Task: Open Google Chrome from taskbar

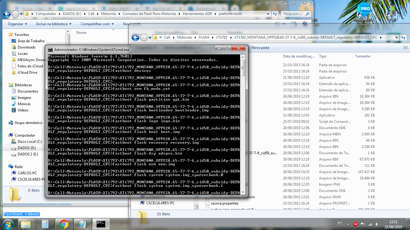Action: pos(64,224)
